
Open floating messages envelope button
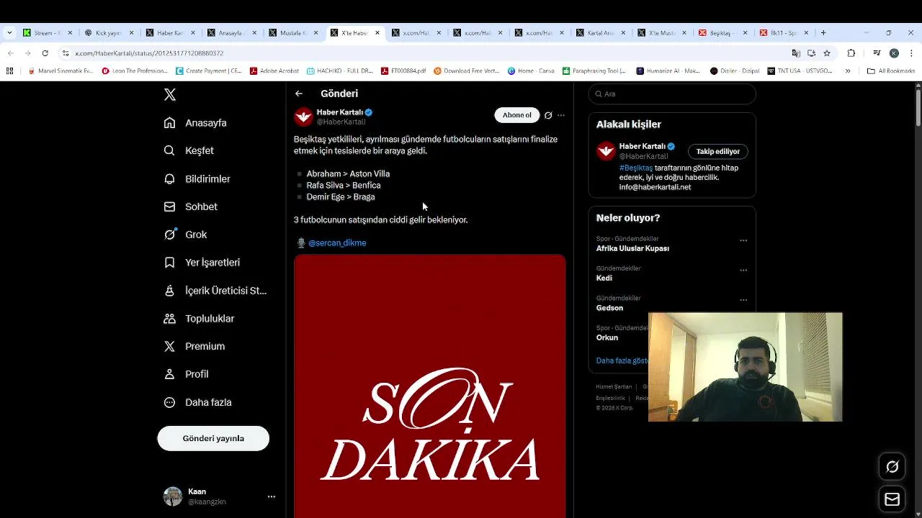tap(892, 499)
